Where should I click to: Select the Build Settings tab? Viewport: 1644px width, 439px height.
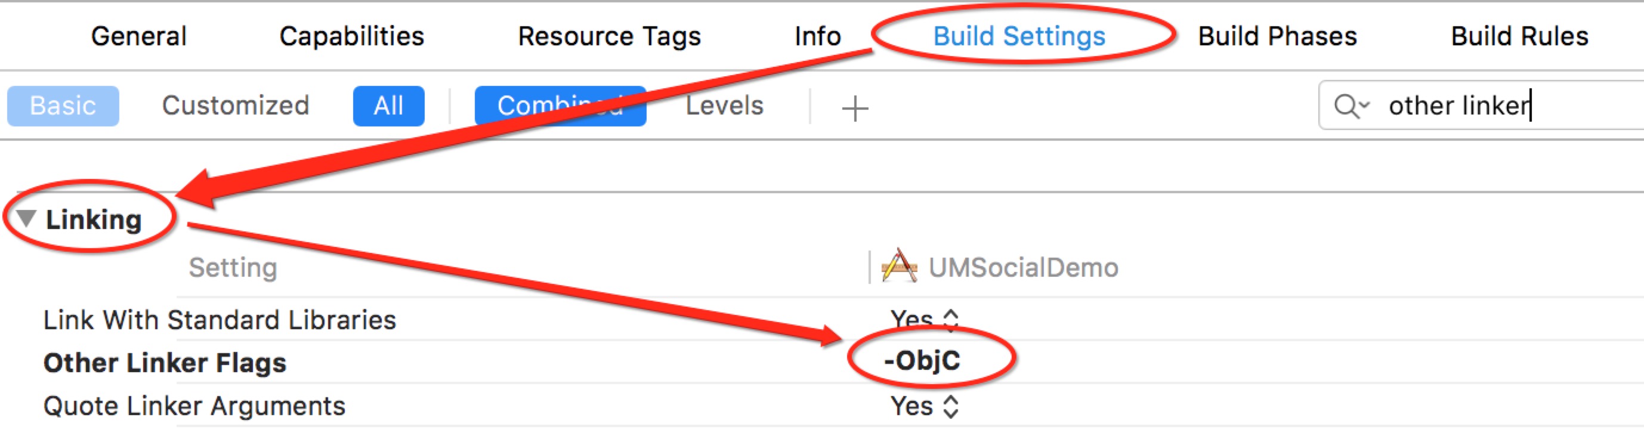(x=1019, y=36)
